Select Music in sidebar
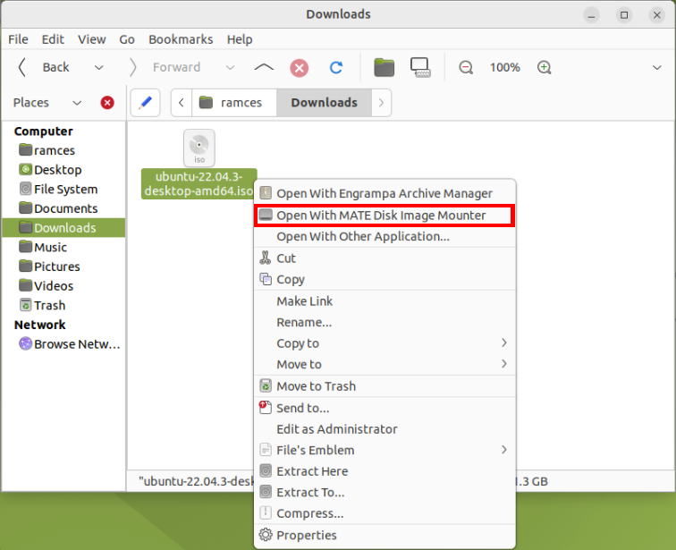676x550 pixels. (63, 248)
